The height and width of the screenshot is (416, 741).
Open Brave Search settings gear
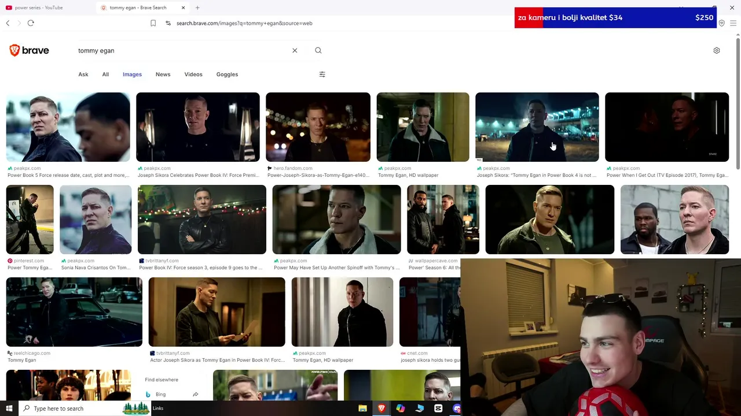[717, 50]
